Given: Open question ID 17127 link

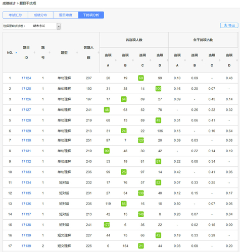Looking at the screenshot, I should click(26, 110).
